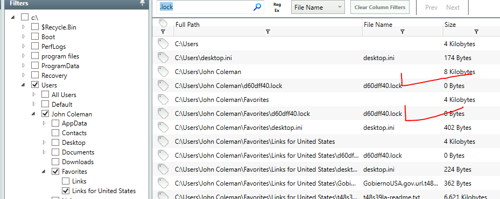This screenshot has width=500, height=199.
Task: Select row C:\Users\John Coleman\d60dff40.lock
Action: click(326, 85)
